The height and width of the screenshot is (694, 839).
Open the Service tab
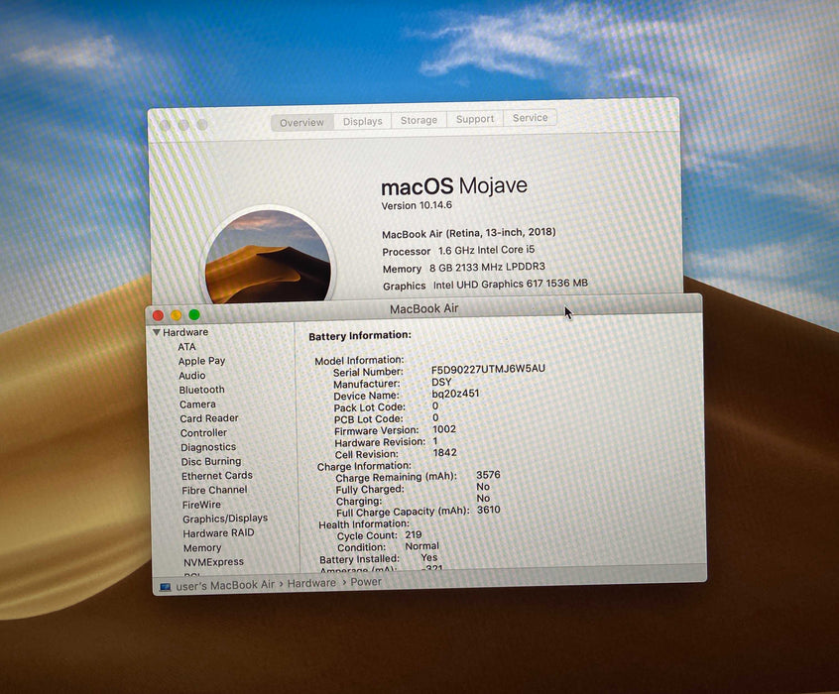[x=530, y=118]
